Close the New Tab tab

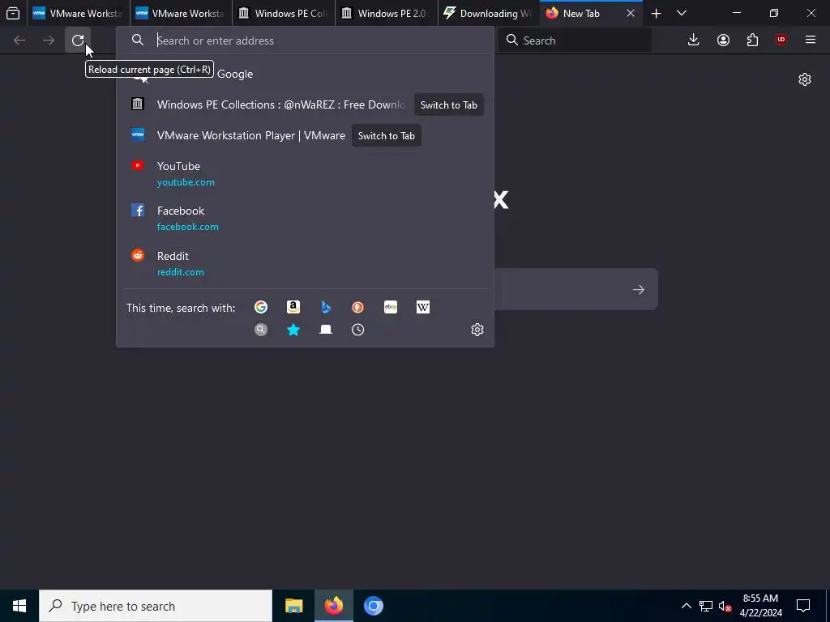tap(631, 13)
